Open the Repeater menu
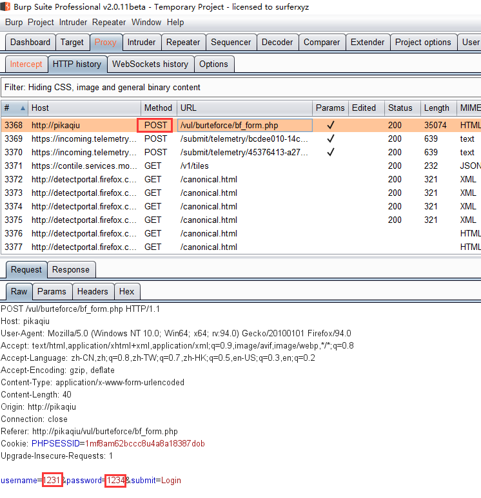Image resolution: width=481 pixels, height=498 pixels. pos(109,23)
